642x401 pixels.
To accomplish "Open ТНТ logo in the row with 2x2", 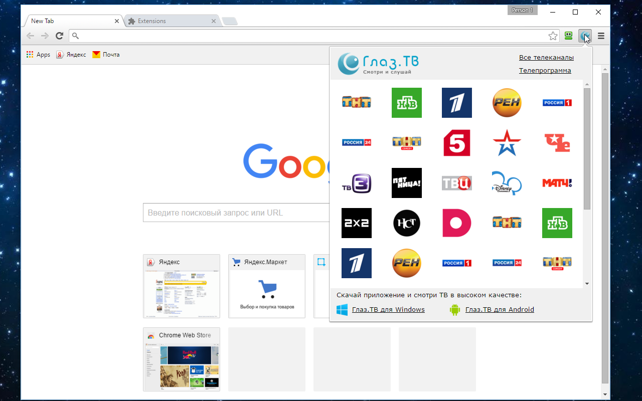I will (x=507, y=223).
